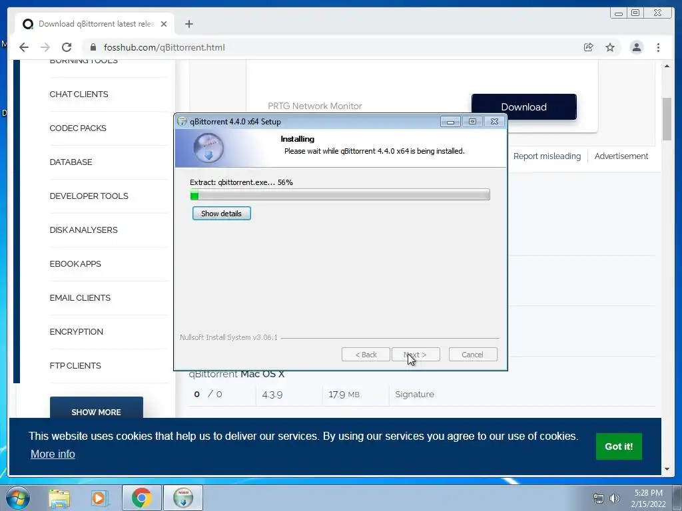The image size is (682, 511).
Task: Open EMAIL CLIENTS category
Action: tap(80, 297)
